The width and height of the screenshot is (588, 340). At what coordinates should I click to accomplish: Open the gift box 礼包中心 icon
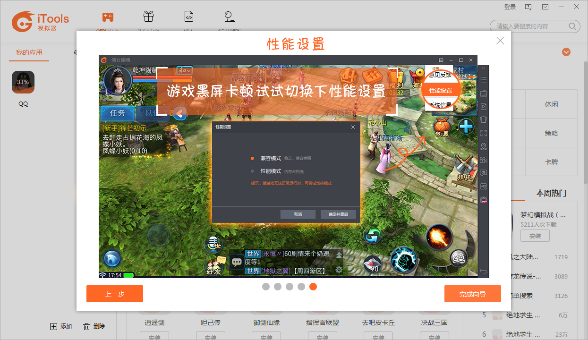[148, 17]
